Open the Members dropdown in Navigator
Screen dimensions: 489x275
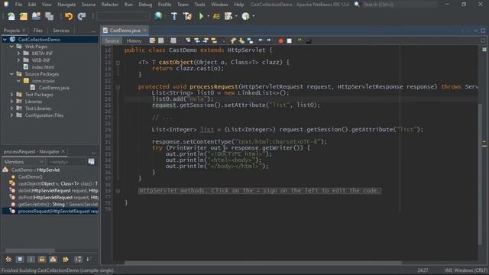point(24,162)
